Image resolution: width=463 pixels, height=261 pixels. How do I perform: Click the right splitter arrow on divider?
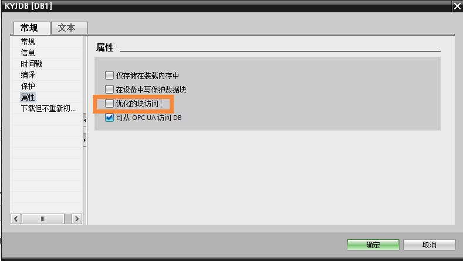85,140
